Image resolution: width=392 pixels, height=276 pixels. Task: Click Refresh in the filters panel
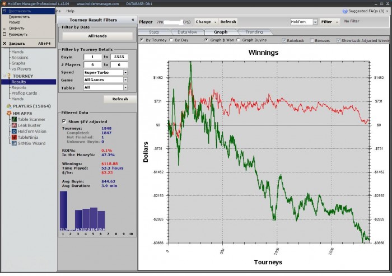pyautogui.click(x=120, y=99)
